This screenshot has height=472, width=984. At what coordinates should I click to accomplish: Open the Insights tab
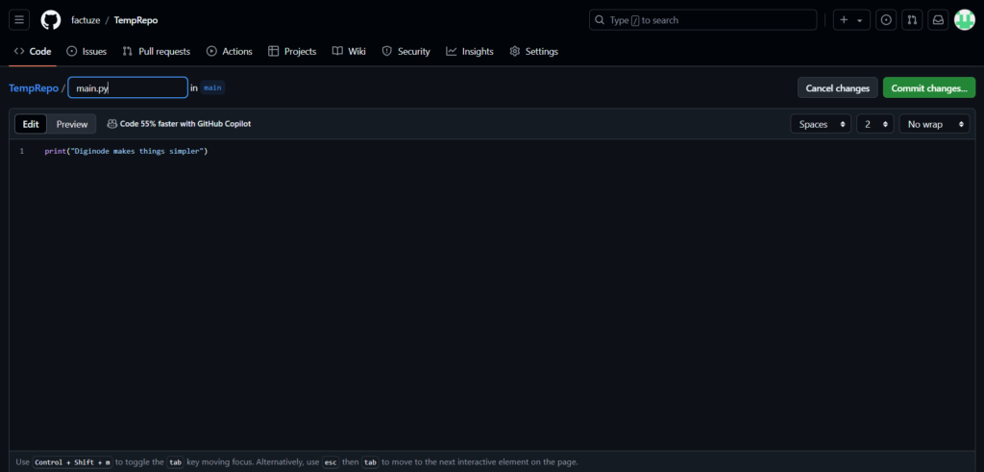point(469,51)
